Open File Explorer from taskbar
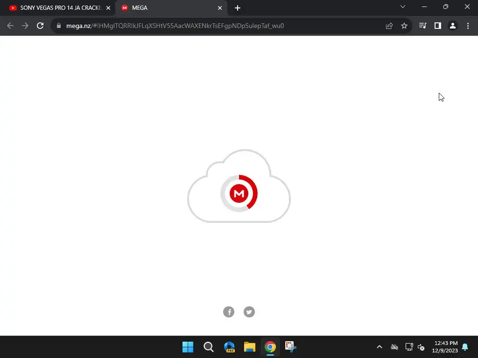This screenshot has height=358, width=478. click(250, 347)
